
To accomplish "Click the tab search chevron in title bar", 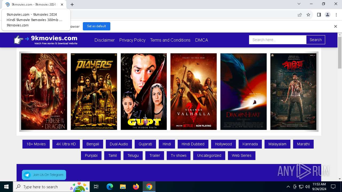I will click(299, 4).
